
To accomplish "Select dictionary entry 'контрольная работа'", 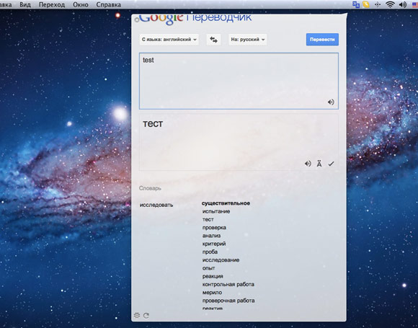I will click(228, 284).
